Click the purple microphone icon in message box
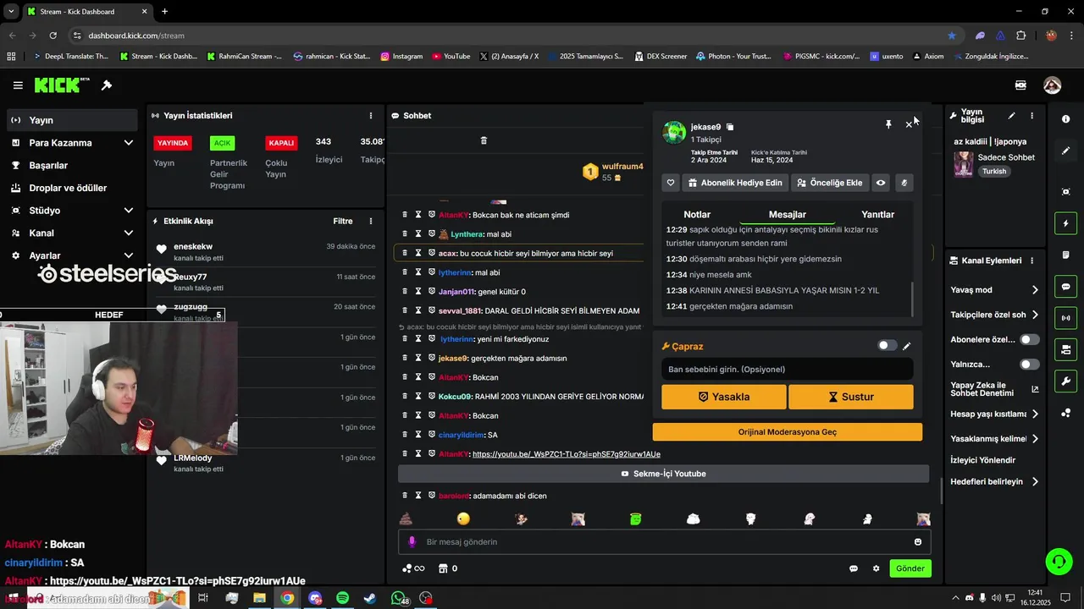 (x=412, y=542)
